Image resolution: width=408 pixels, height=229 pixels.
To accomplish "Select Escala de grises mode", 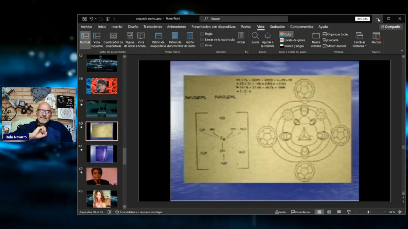I will pos(292,40).
